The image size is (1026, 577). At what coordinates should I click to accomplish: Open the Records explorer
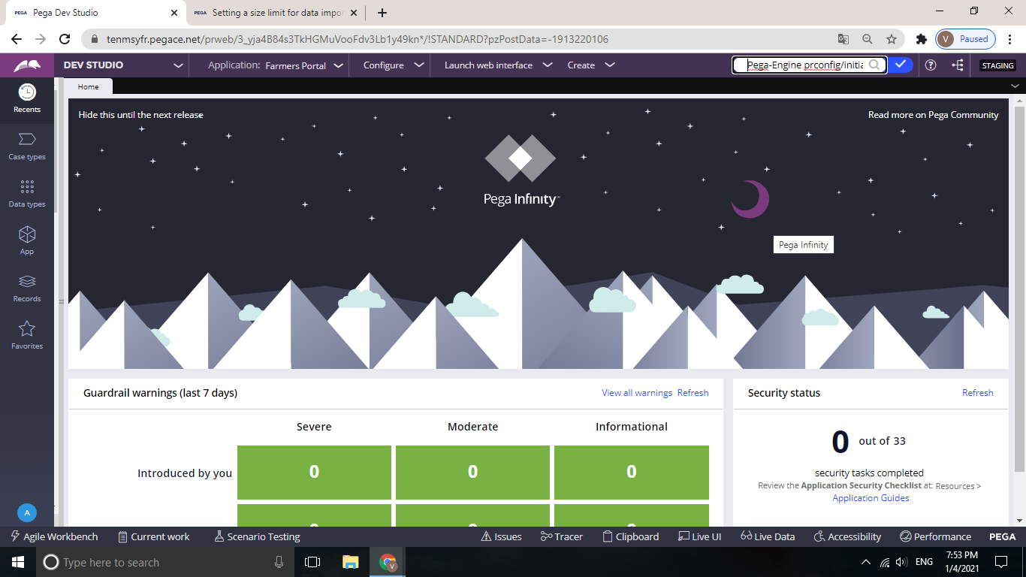[x=27, y=288]
